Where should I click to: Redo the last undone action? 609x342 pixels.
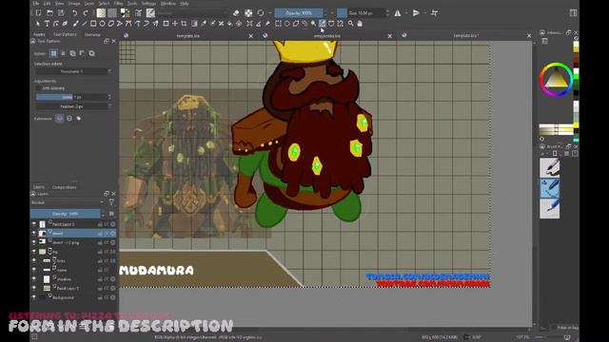[86, 13]
